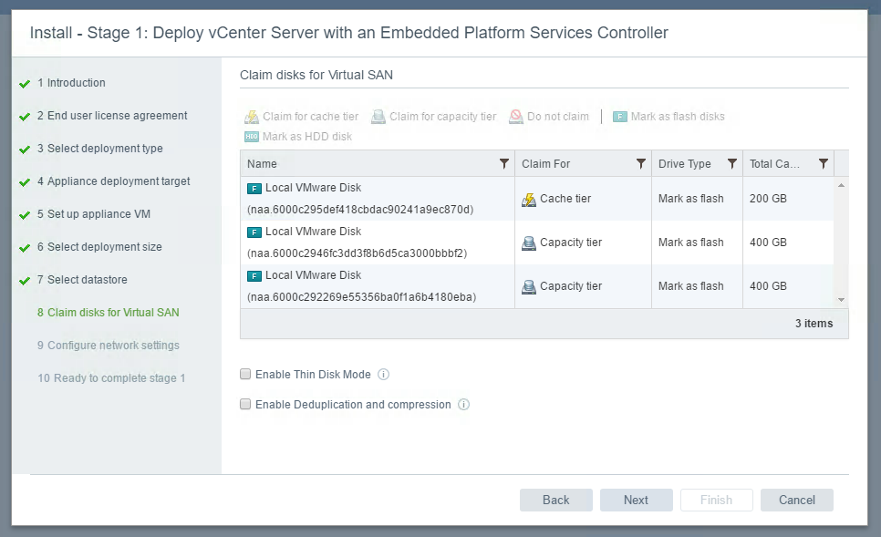Click flash icon of disk ending b4180eba
881x537 pixels.
point(254,276)
